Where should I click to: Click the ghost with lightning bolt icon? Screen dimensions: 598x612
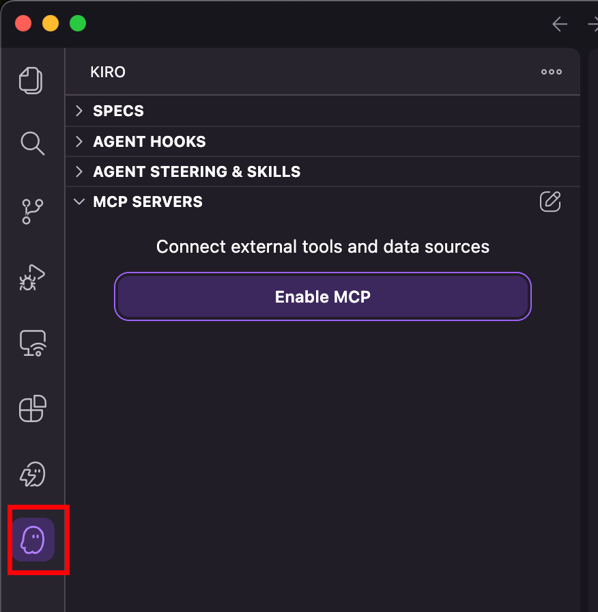(x=32, y=475)
